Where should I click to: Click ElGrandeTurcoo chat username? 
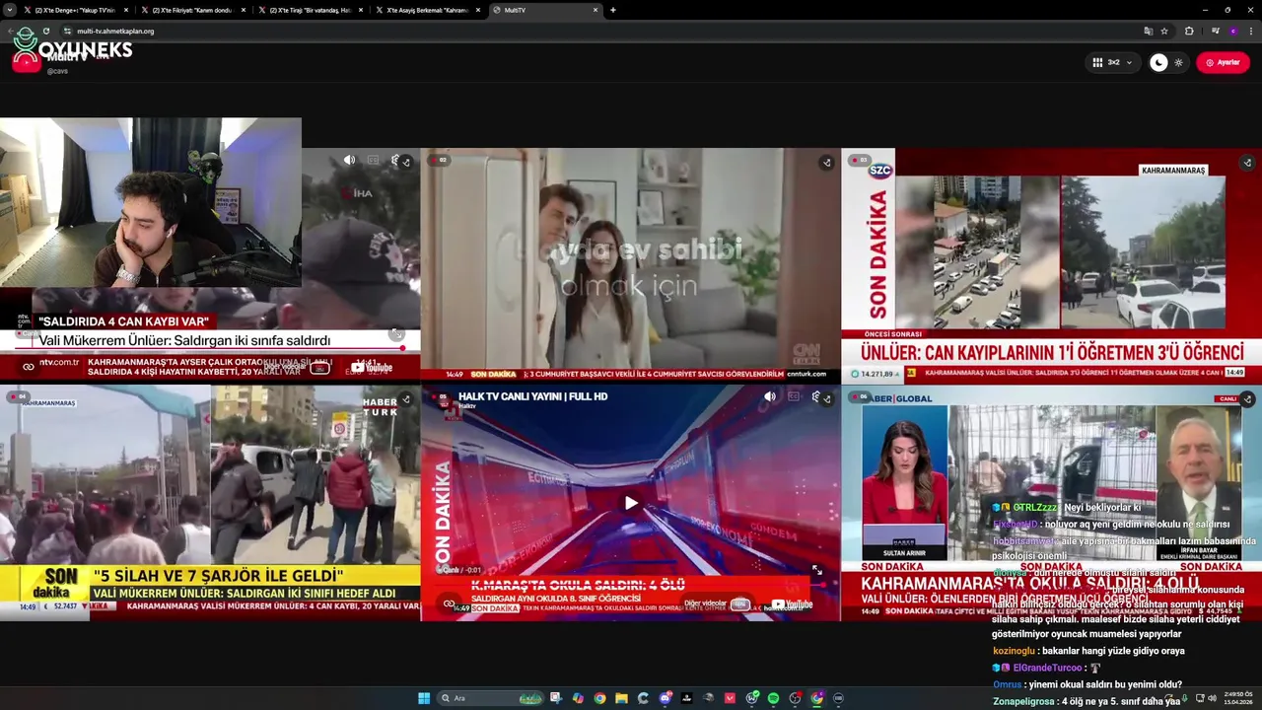(x=1046, y=668)
